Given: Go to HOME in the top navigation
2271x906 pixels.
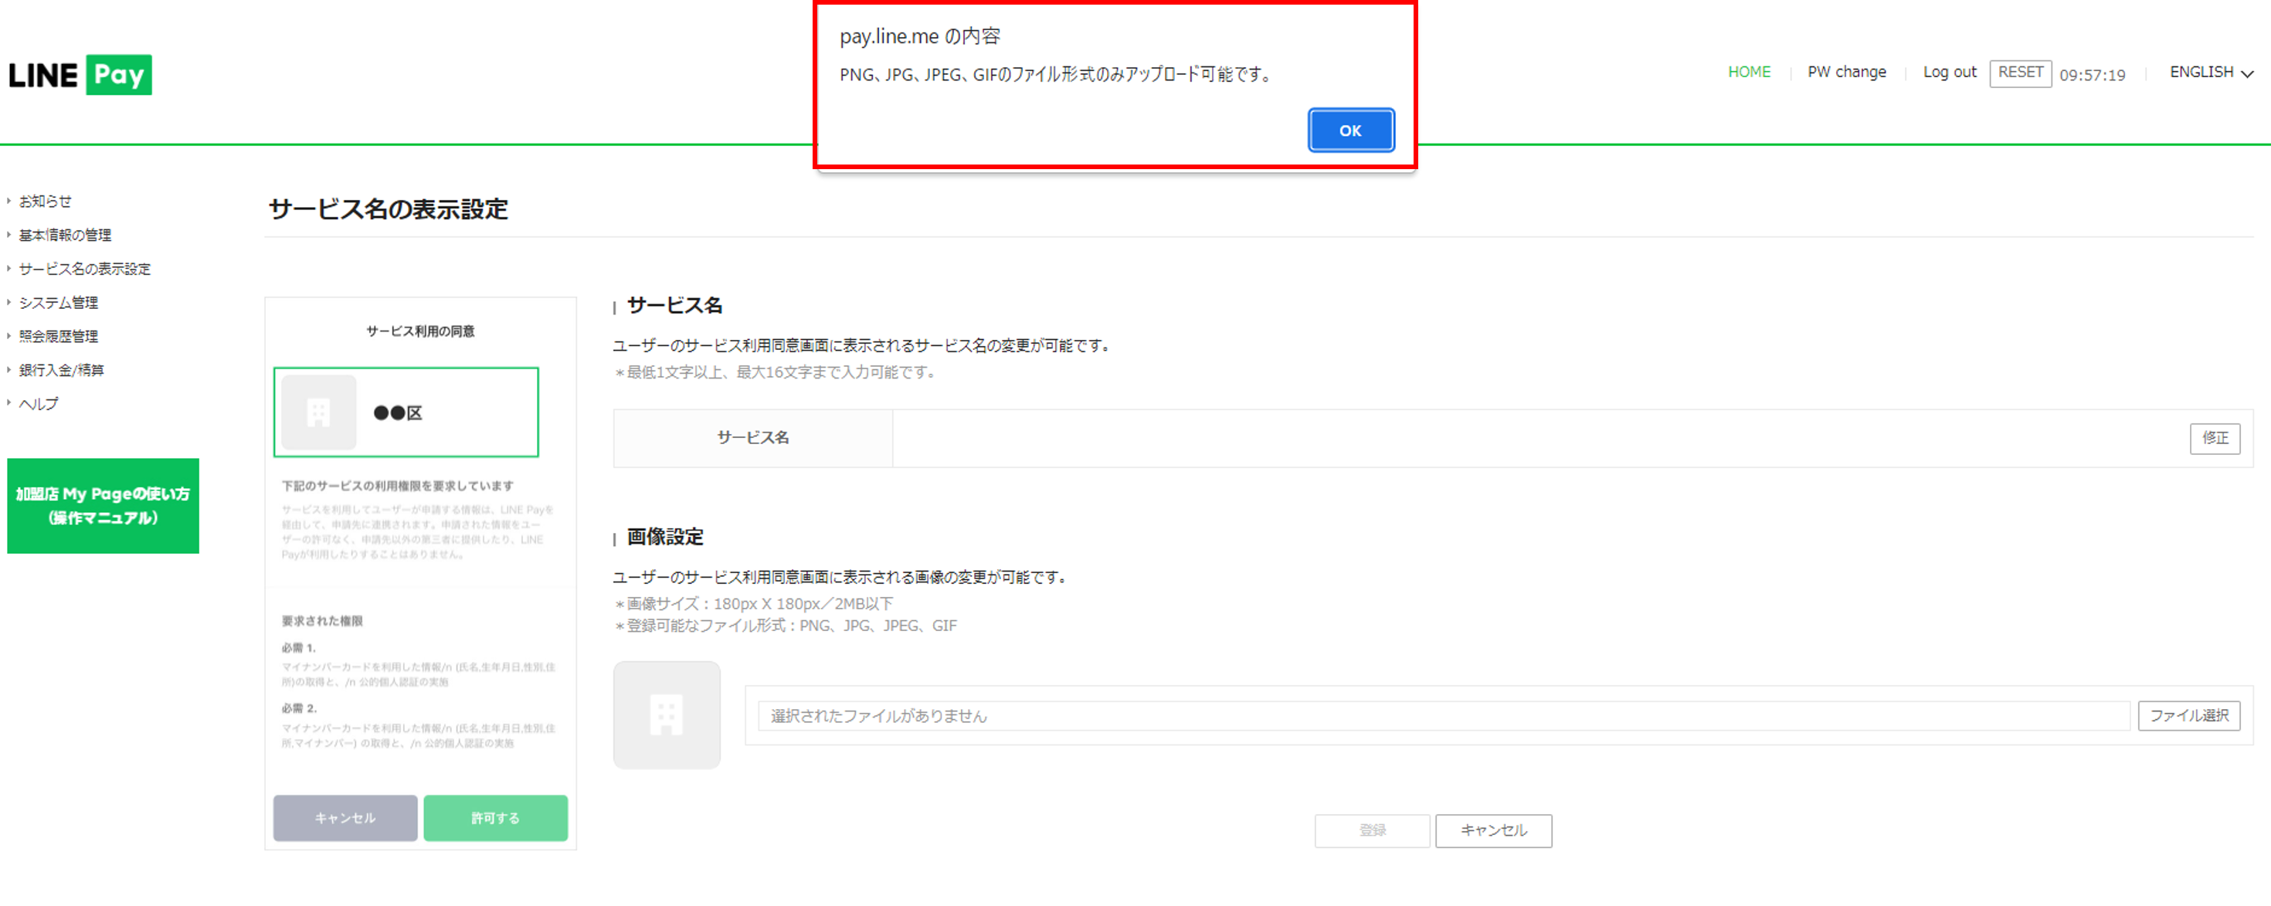Looking at the screenshot, I should click(1748, 73).
